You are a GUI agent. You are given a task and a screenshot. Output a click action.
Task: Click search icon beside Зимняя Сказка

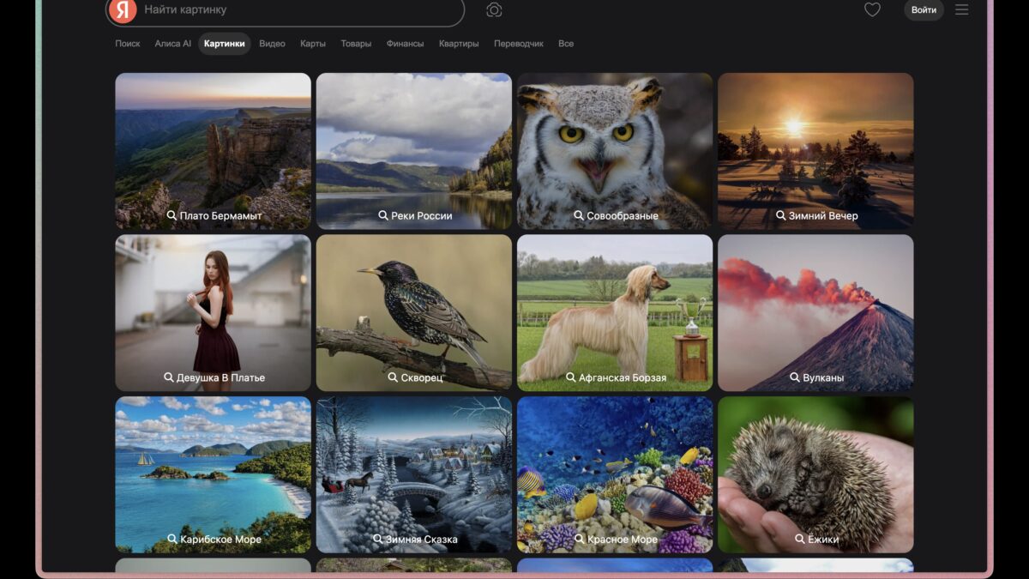[378, 540]
